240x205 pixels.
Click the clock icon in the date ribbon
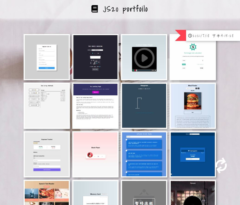tap(190, 36)
